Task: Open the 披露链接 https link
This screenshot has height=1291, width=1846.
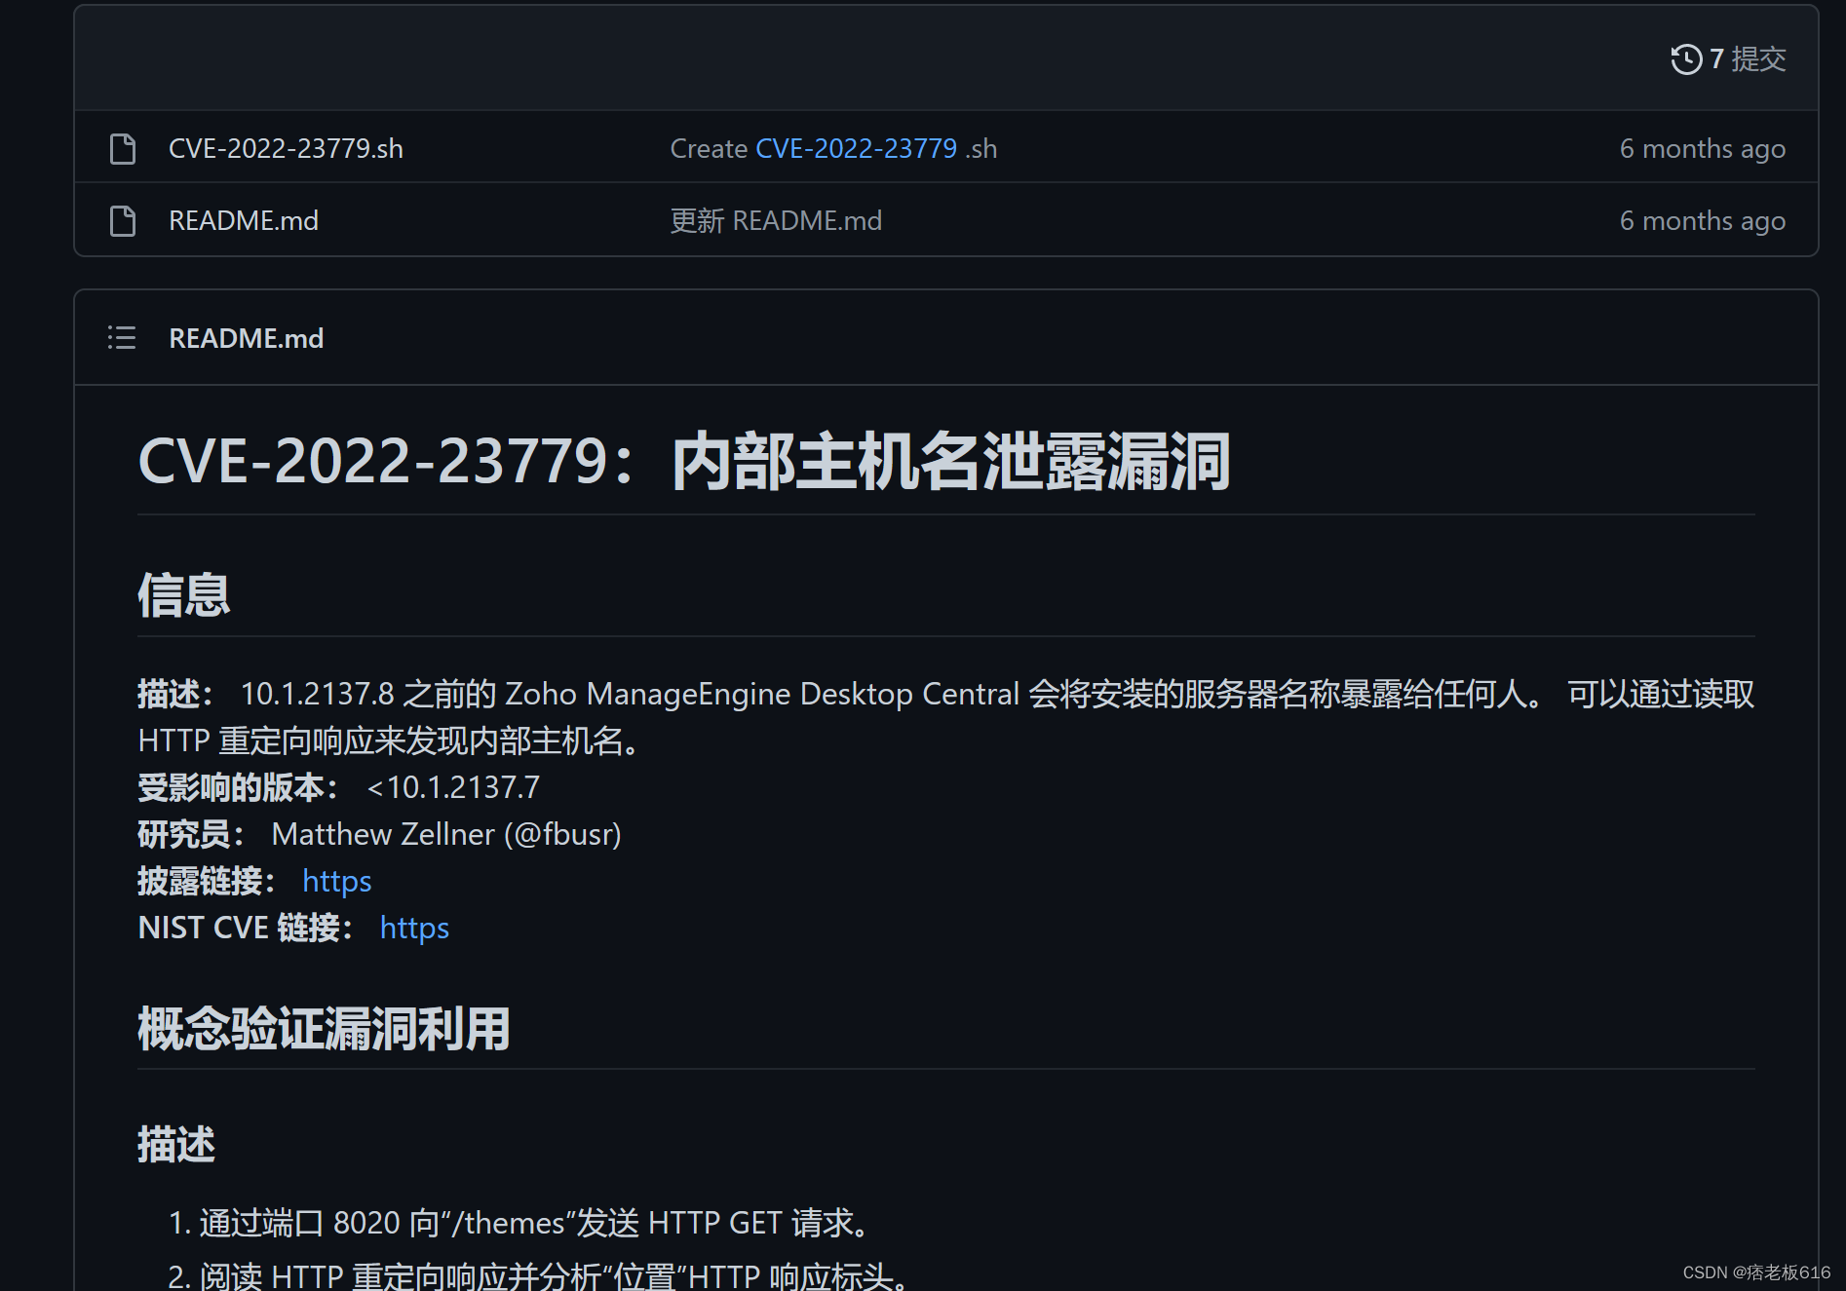Action: (x=336, y=881)
